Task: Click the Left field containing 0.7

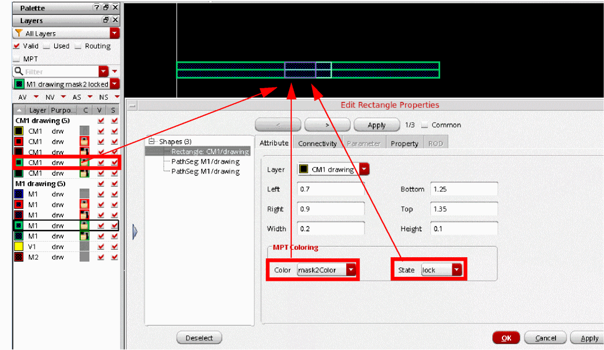Action: (x=331, y=189)
